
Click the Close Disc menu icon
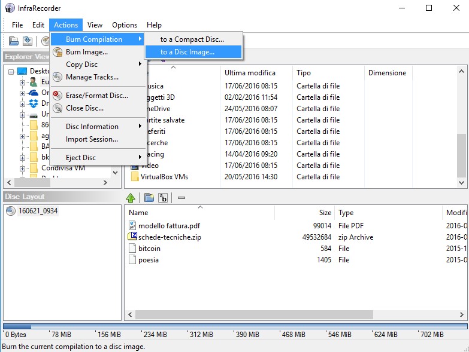point(58,108)
